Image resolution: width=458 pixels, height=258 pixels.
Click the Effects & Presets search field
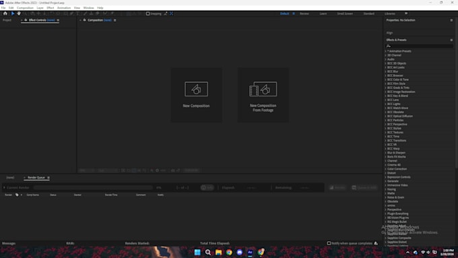pos(419,46)
